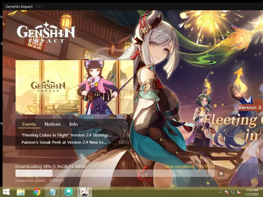Open the clock showing 11:30 AM
263x197 pixels.
pos(252,192)
